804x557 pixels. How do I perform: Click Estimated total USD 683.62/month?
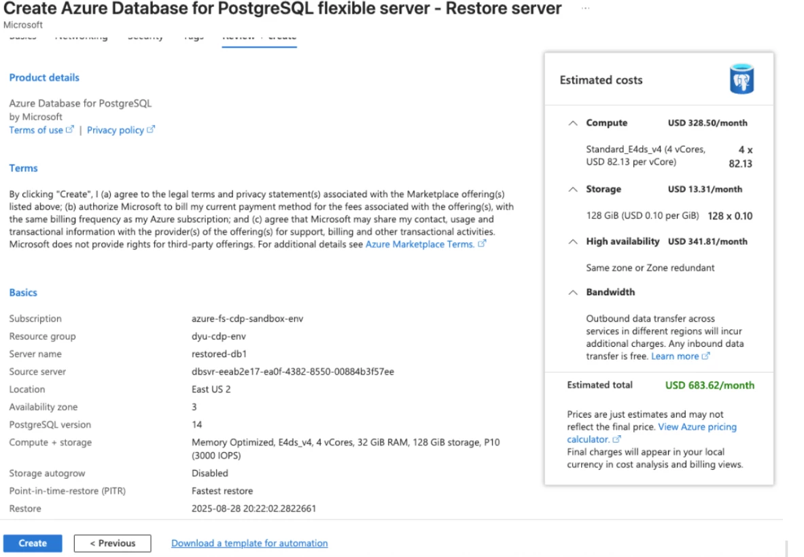coord(710,385)
